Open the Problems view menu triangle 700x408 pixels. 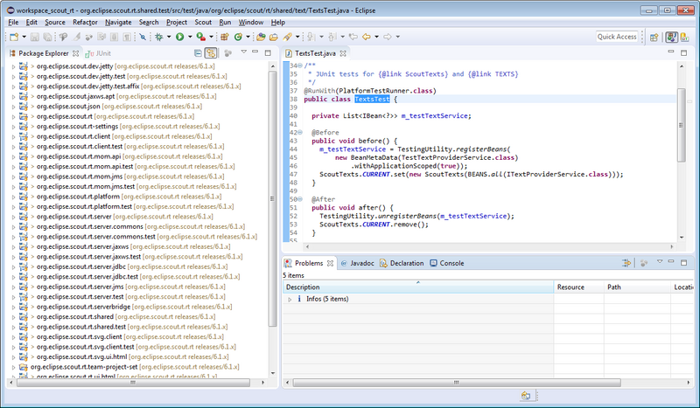[660, 262]
